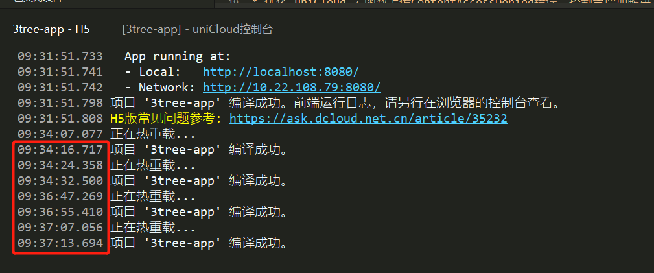
Task: Select the last log line at 09:37:13.694
Action: [198, 243]
